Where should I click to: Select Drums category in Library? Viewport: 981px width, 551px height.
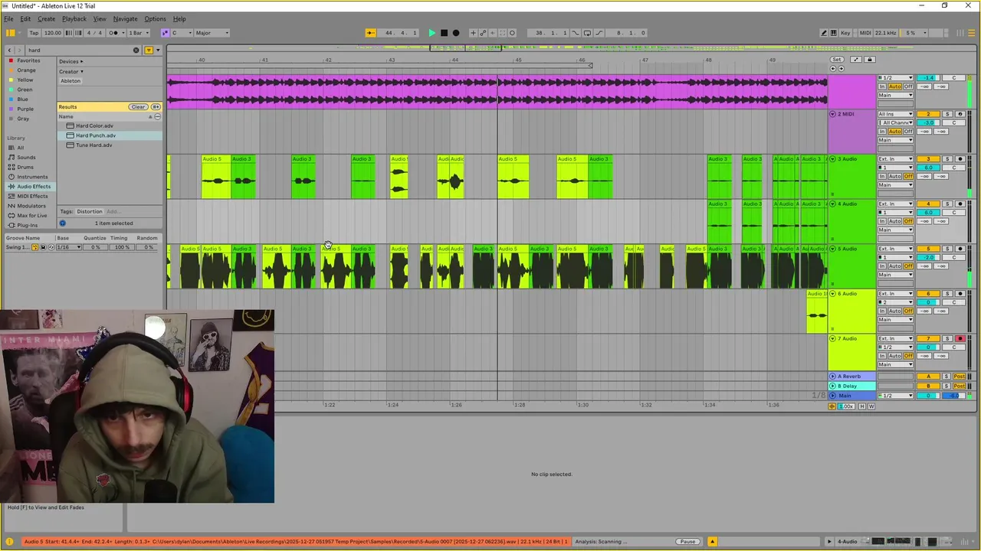tap(25, 167)
